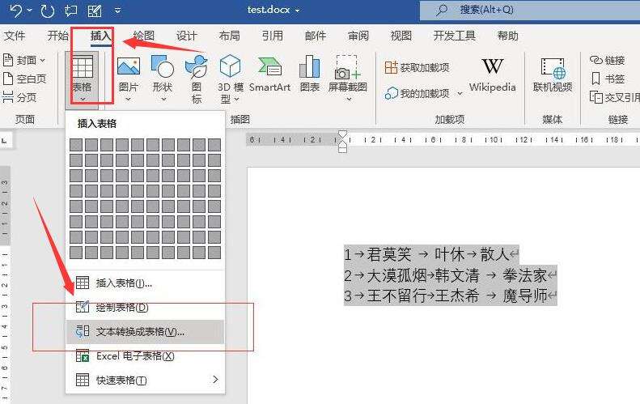Image resolution: width=640 pixels, height=404 pixels.
Task: Click the 链接 link button
Action: (607, 61)
